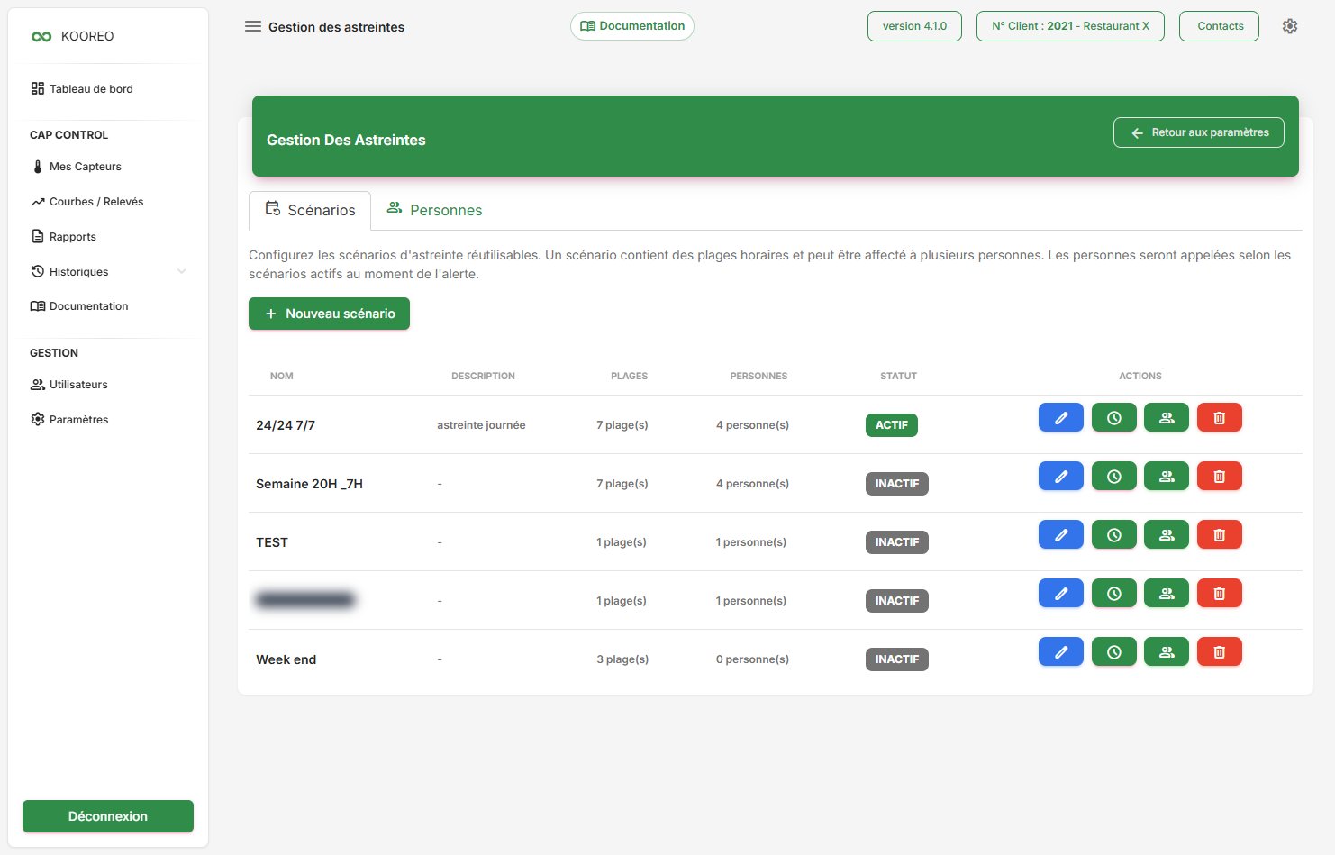The image size is (1335, 855).
Task: Edit the TEST scenario
Action: [1061, 535]
